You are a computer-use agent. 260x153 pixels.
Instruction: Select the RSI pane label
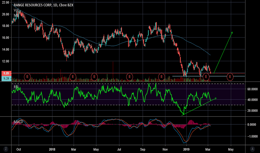(x=16, y=87)
